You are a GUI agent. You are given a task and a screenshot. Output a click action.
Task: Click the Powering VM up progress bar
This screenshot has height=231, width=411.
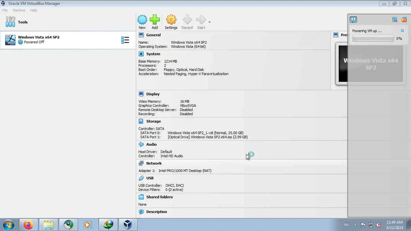point(373,38)
